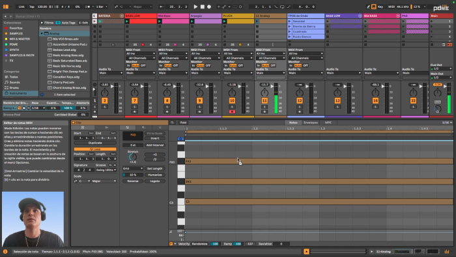
Task: Click the Duplicate button in clip panel
Action: pos(95,143)
